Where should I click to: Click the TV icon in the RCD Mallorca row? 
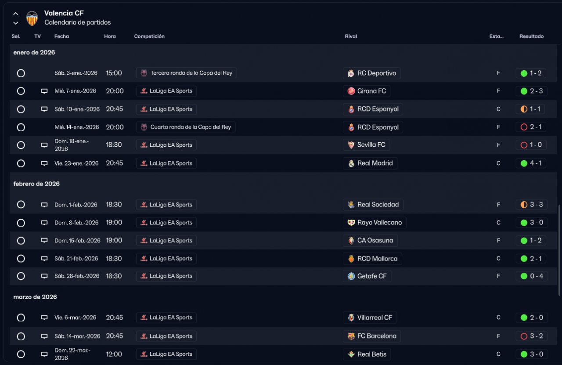click(x=44, y=258)
